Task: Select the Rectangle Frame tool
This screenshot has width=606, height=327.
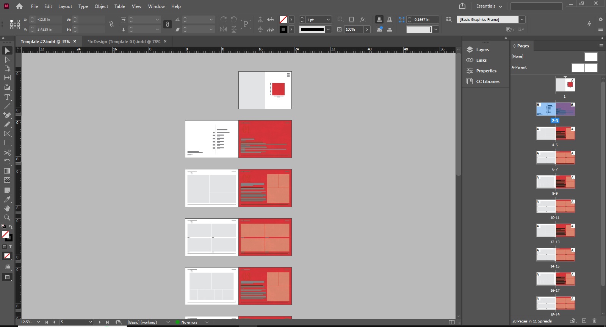Action: 7,133
